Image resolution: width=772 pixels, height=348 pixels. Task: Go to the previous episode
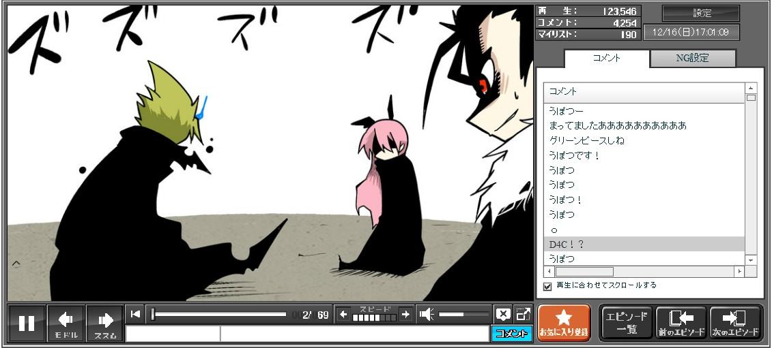(681, 323)
